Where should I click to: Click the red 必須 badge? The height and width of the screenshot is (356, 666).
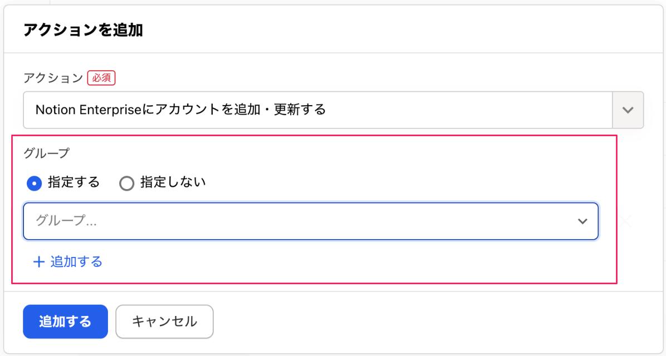point(101,78)
